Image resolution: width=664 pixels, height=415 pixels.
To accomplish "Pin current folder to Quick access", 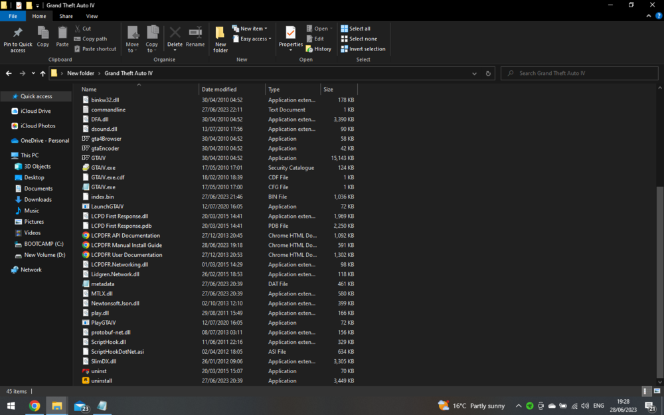I will 17,38.
